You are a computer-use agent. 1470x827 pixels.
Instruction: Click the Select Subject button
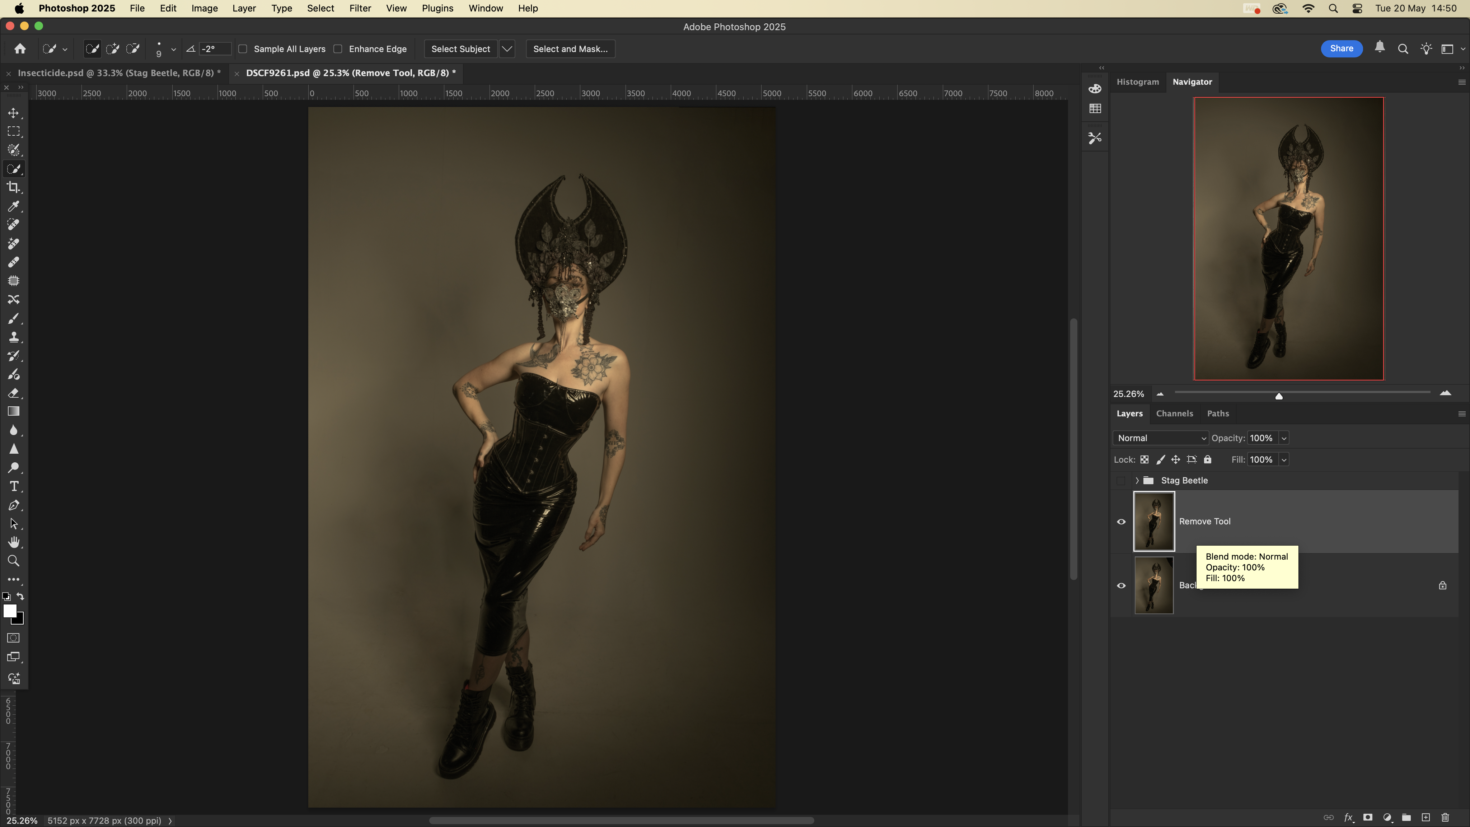(460, 49)
